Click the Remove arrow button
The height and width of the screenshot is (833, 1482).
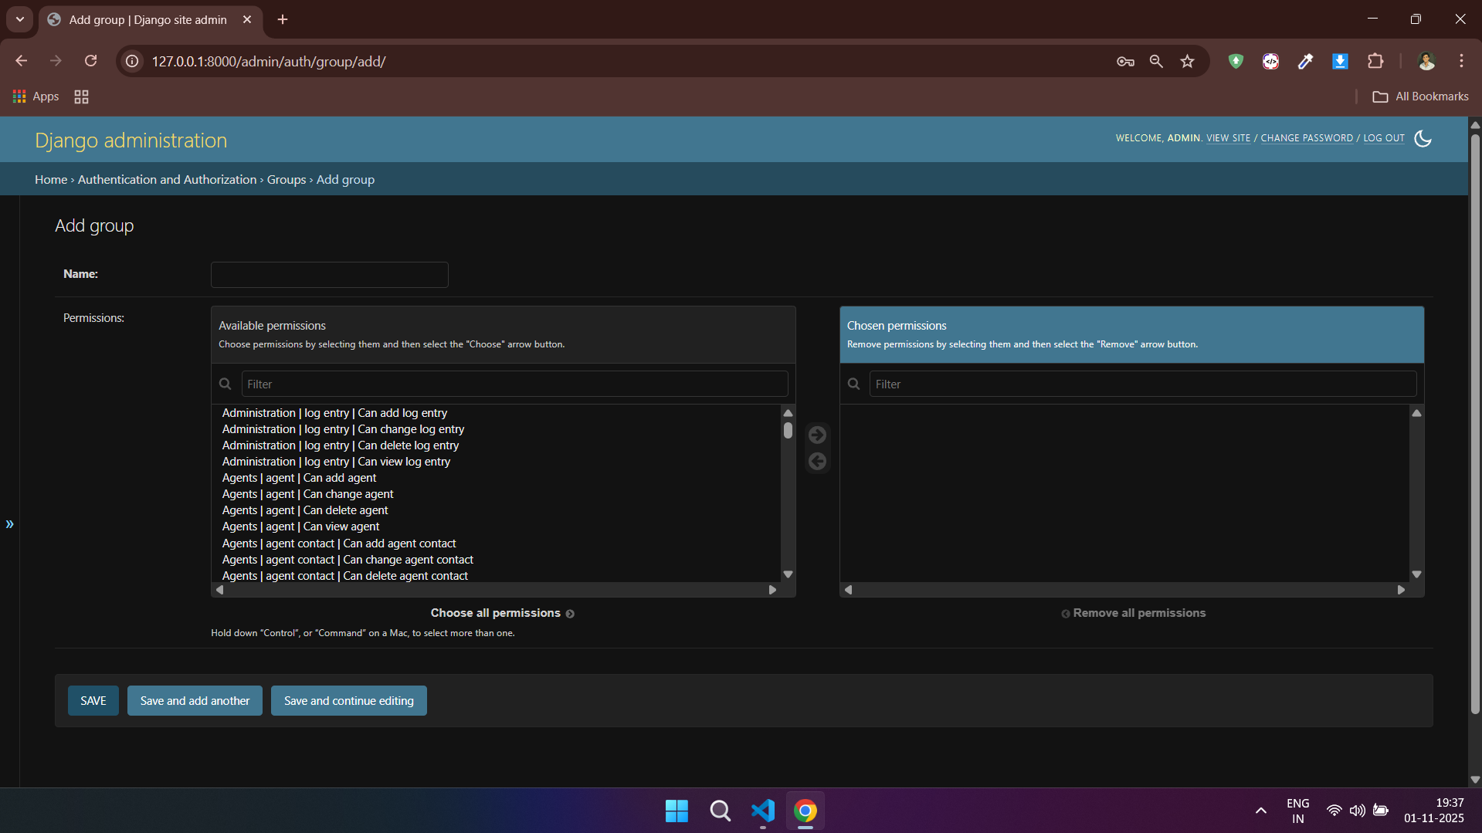click(817, 462)
